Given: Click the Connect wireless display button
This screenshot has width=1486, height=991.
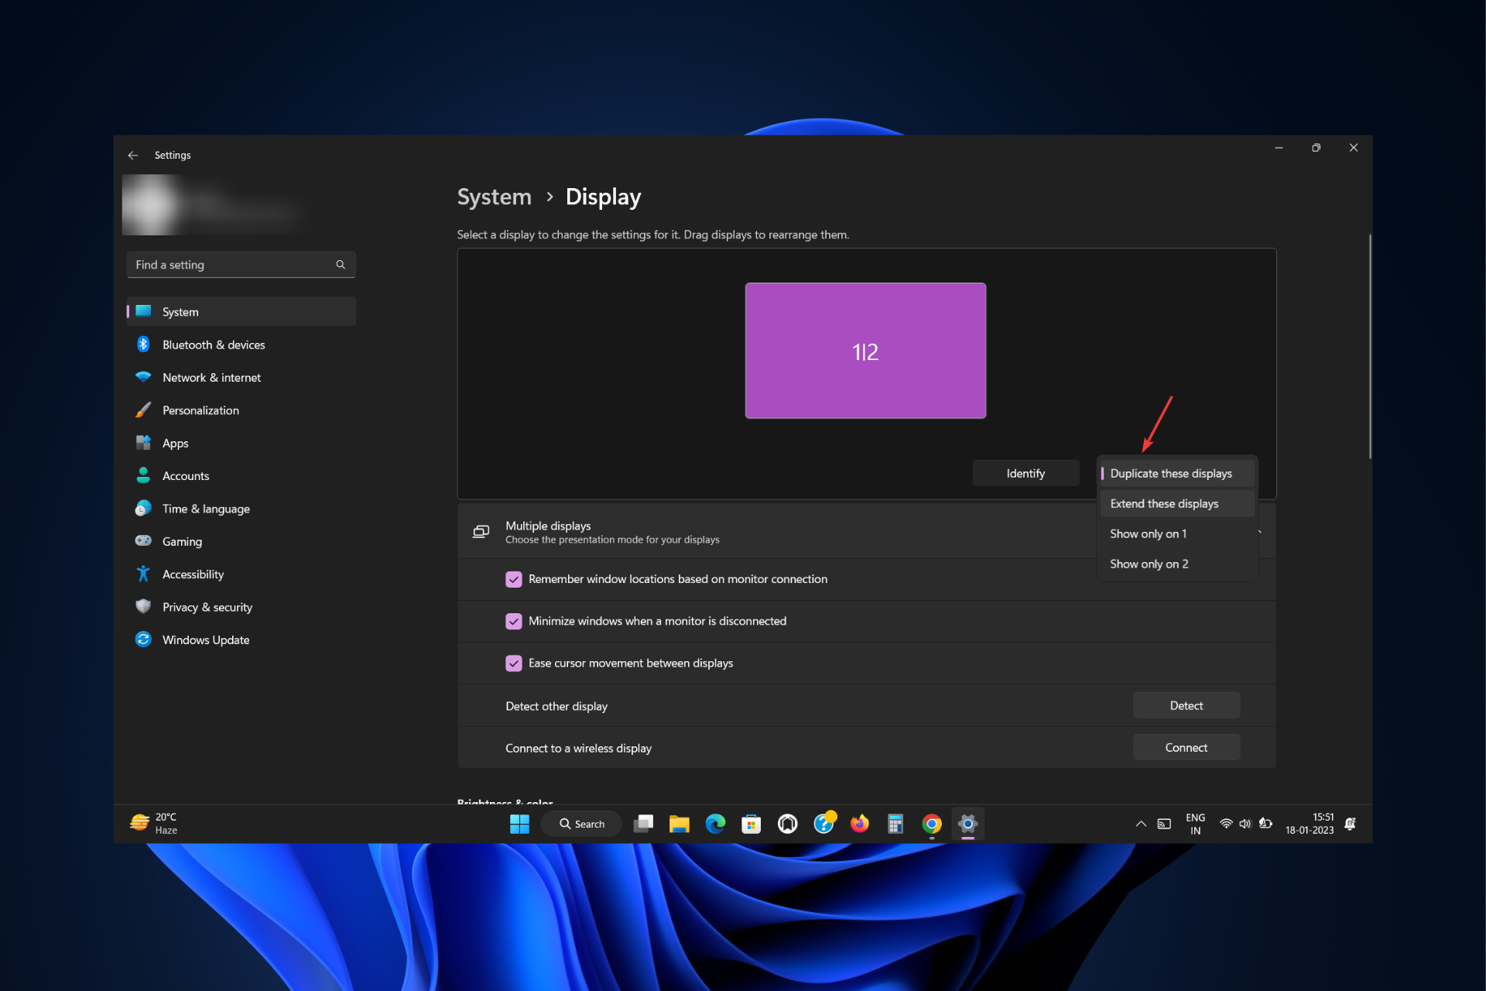Looking at the screenshot, I should (x=1185, y=746).
